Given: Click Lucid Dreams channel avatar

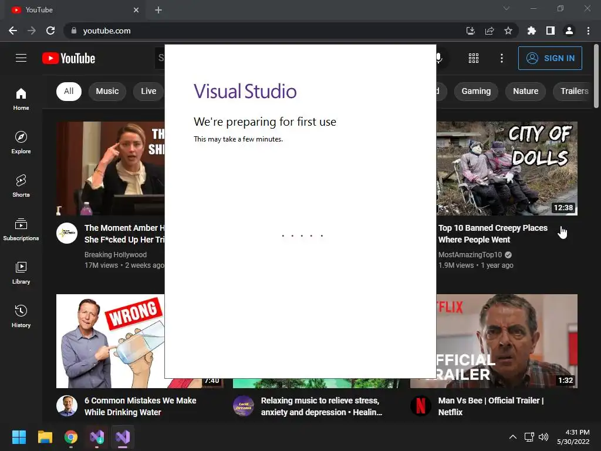Looking at the screenshot, I should (244, 406).
